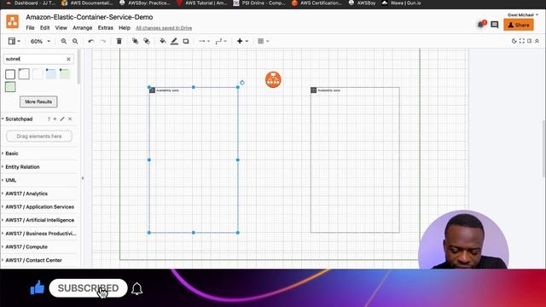Zoom out with the magnifier minus icon

point(75,41)
